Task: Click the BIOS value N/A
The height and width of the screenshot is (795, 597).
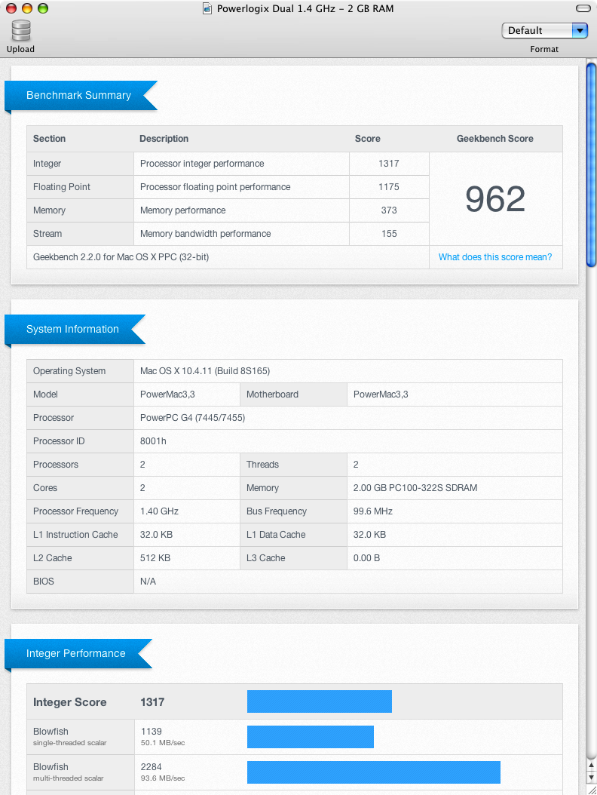Action: click(x=148, y=581)
